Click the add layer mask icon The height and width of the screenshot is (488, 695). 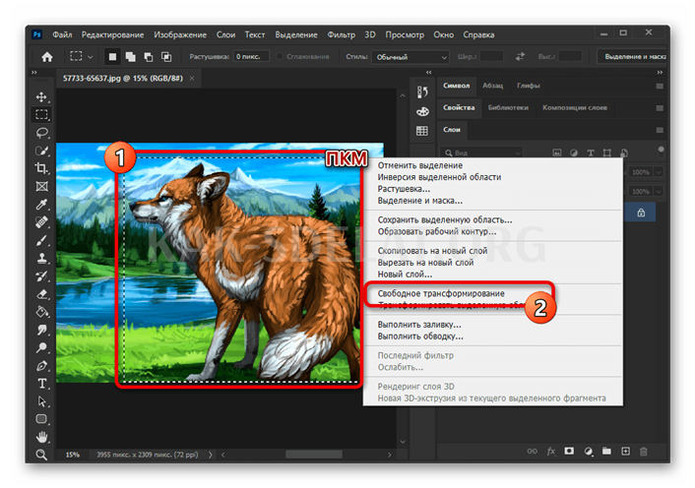(x=569, y=452)
